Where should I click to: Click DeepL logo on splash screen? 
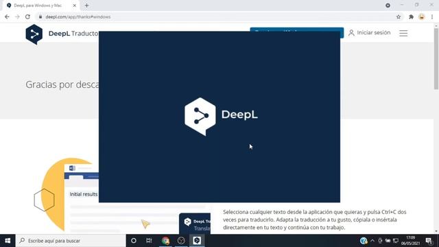pyautogui.click(x=221, y=116)
